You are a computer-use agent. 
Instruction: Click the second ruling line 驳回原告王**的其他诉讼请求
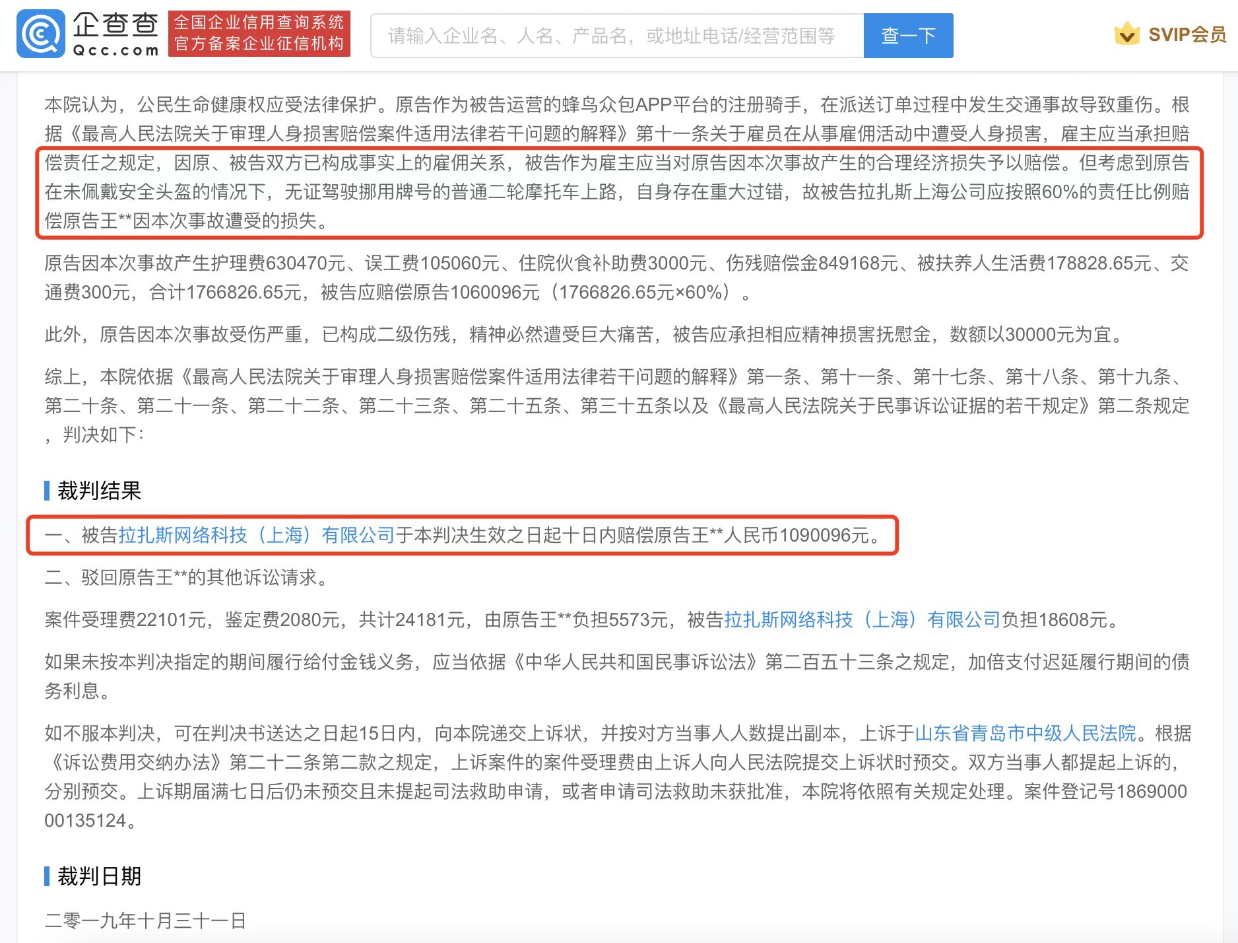tap(186, 577)
